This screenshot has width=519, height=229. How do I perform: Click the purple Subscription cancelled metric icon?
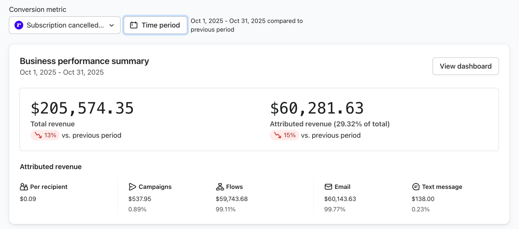(19, 25)
